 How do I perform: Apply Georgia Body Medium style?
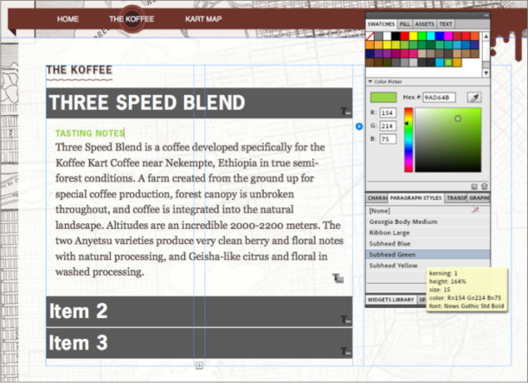(428, 221)
